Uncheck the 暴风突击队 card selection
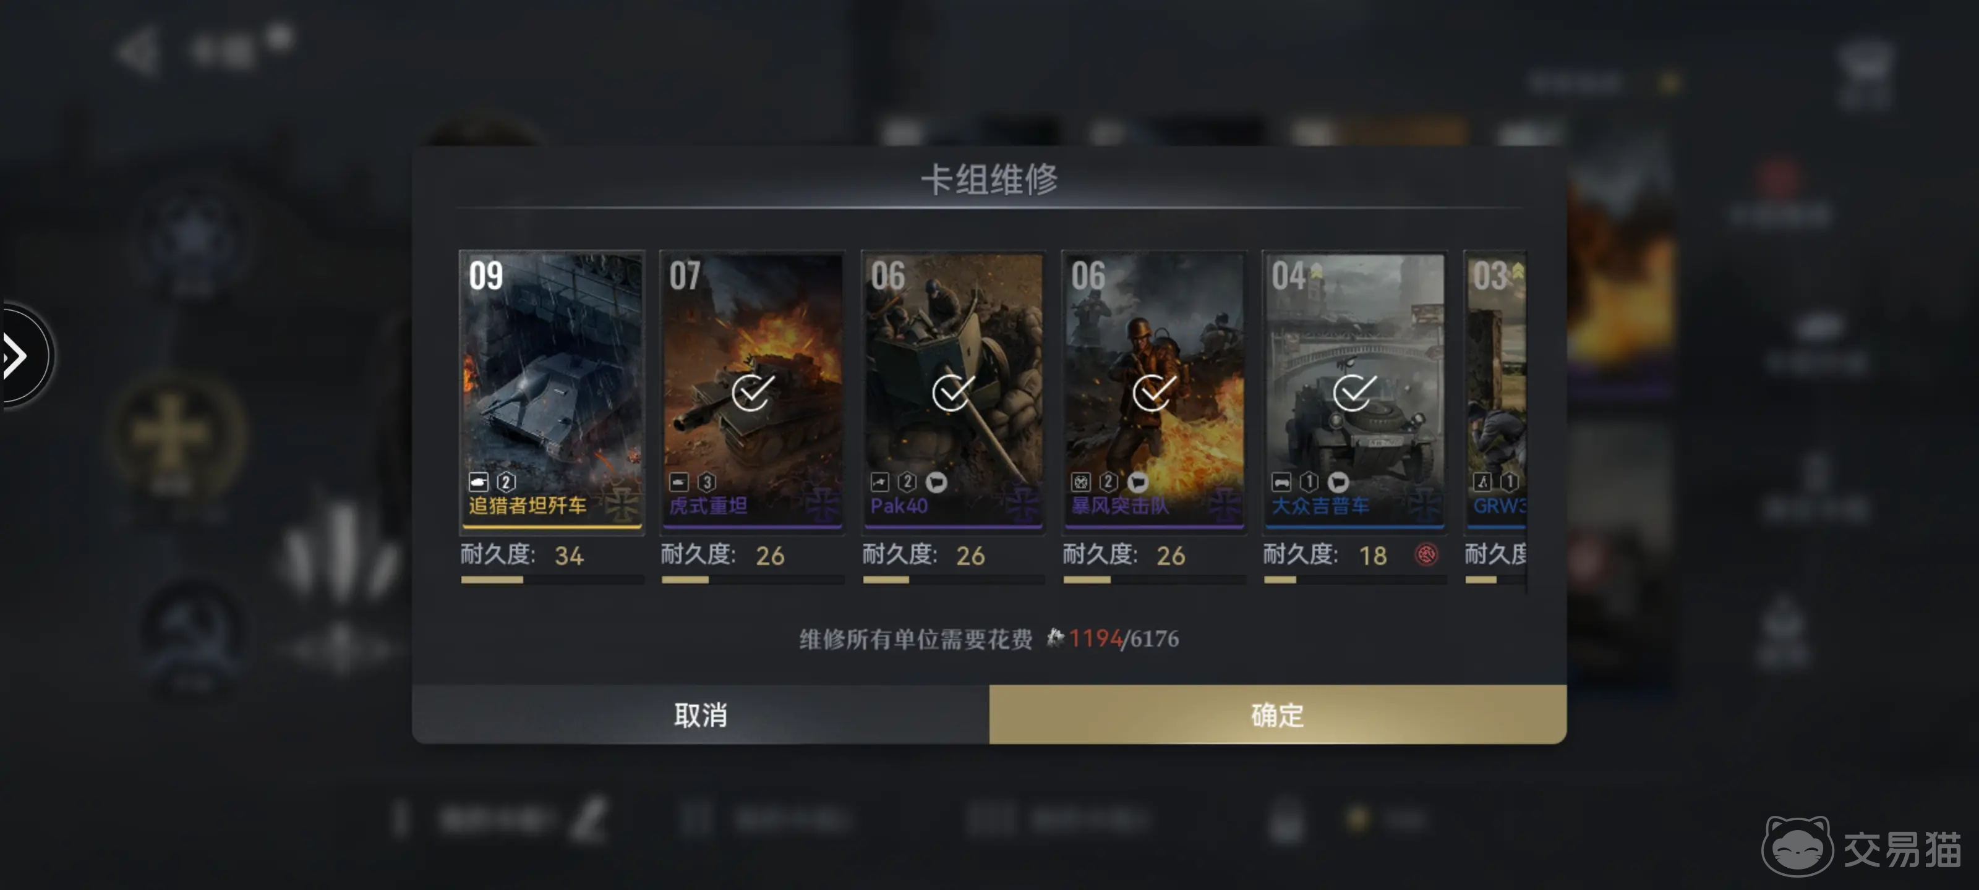 [x=1153, y=392]
